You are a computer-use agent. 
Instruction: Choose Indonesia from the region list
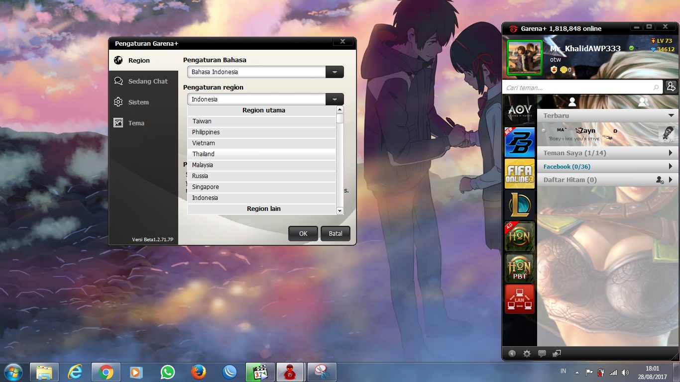(262, 198)
